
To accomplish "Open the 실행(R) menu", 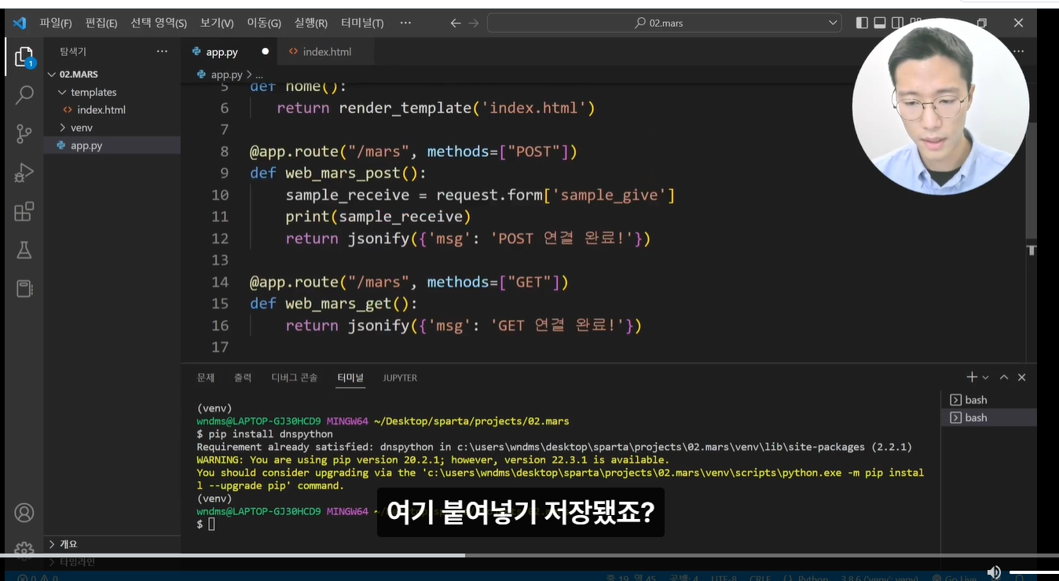I will coord(311,23).
